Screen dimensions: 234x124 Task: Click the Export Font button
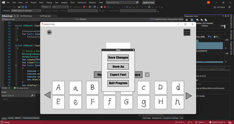(118, 75)
